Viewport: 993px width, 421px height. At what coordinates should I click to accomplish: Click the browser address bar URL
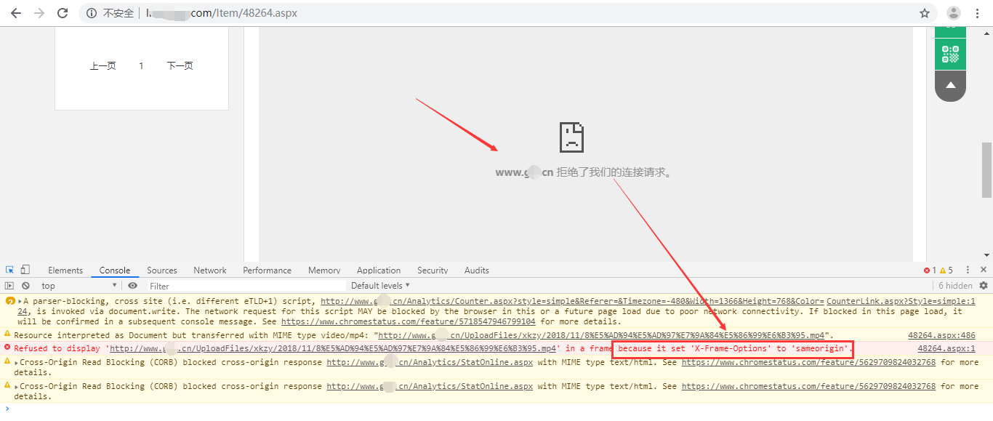tap(222, 13)
